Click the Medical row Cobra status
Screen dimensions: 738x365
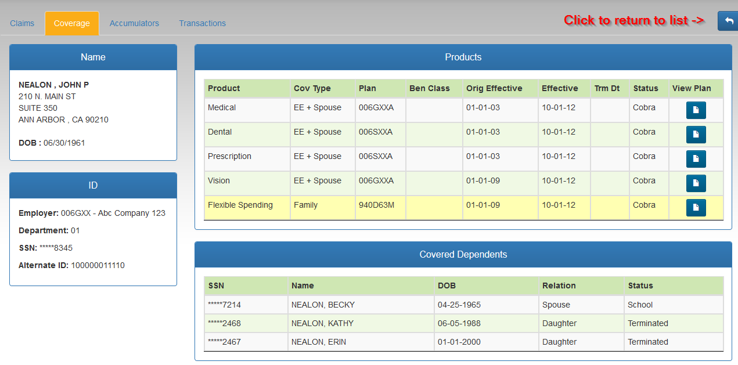point(645,107)
